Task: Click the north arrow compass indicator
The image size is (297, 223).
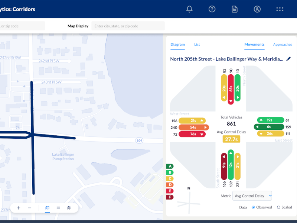Action: pyautogui.click(x=189, y=201)
